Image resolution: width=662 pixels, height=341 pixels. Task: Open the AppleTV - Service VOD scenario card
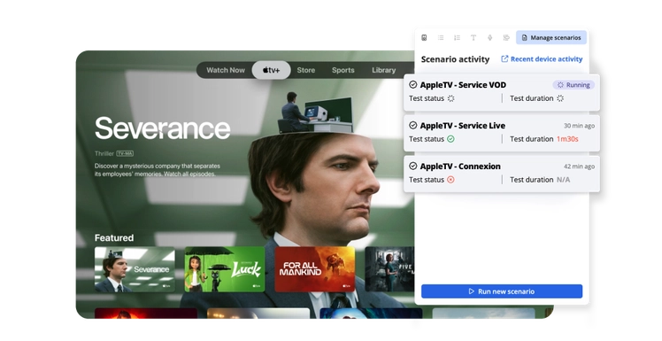click(x=502, y=92)
